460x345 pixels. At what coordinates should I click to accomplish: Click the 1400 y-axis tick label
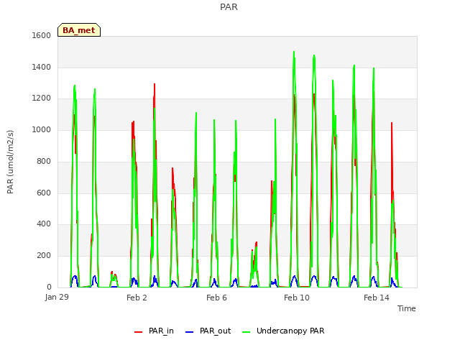tap(42, 67)
